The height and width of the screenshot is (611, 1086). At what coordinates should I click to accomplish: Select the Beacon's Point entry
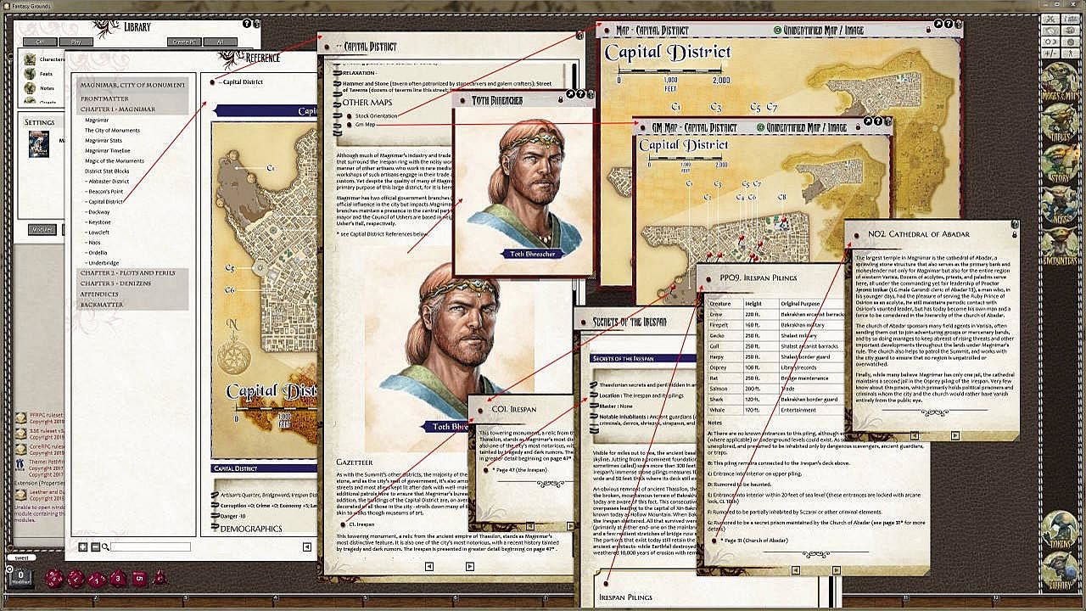coord(104,192)
